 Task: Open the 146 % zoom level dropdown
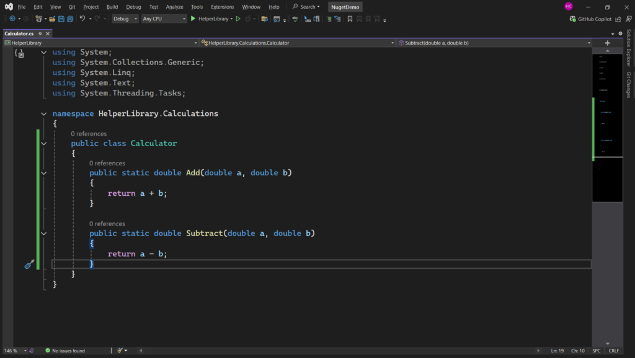[16, 351]
